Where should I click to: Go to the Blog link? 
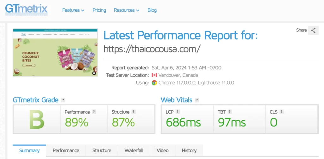point(152,10)
